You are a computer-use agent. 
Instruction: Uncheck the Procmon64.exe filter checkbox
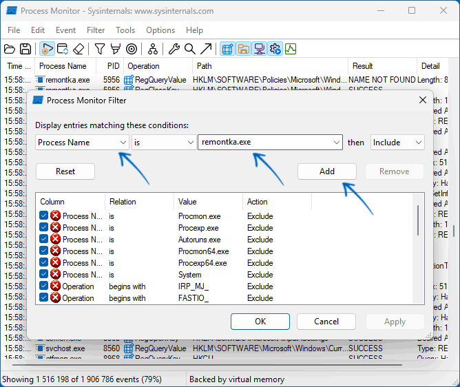click(43, 251)
